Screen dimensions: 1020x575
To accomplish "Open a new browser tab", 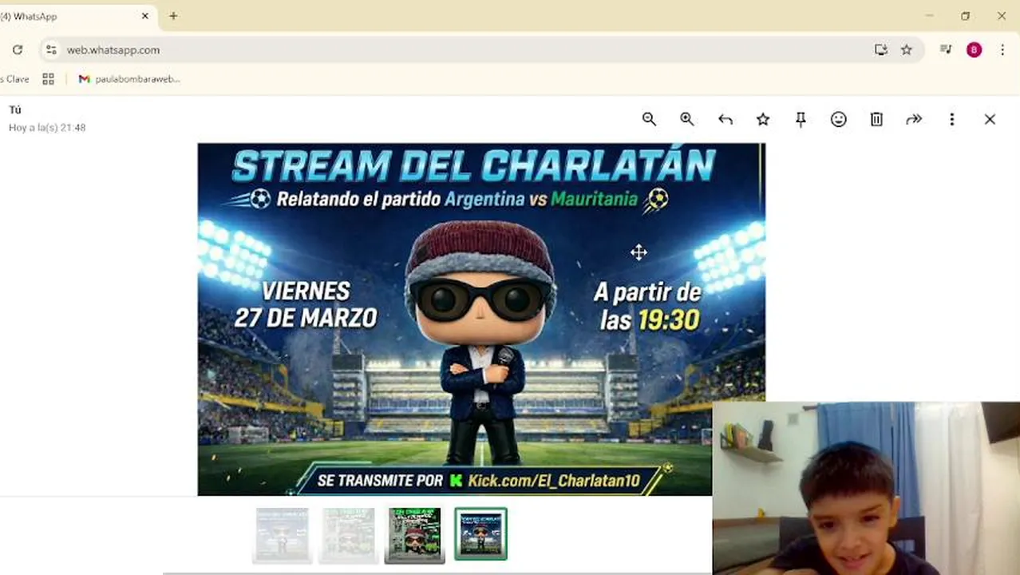I will click(173, 16).
